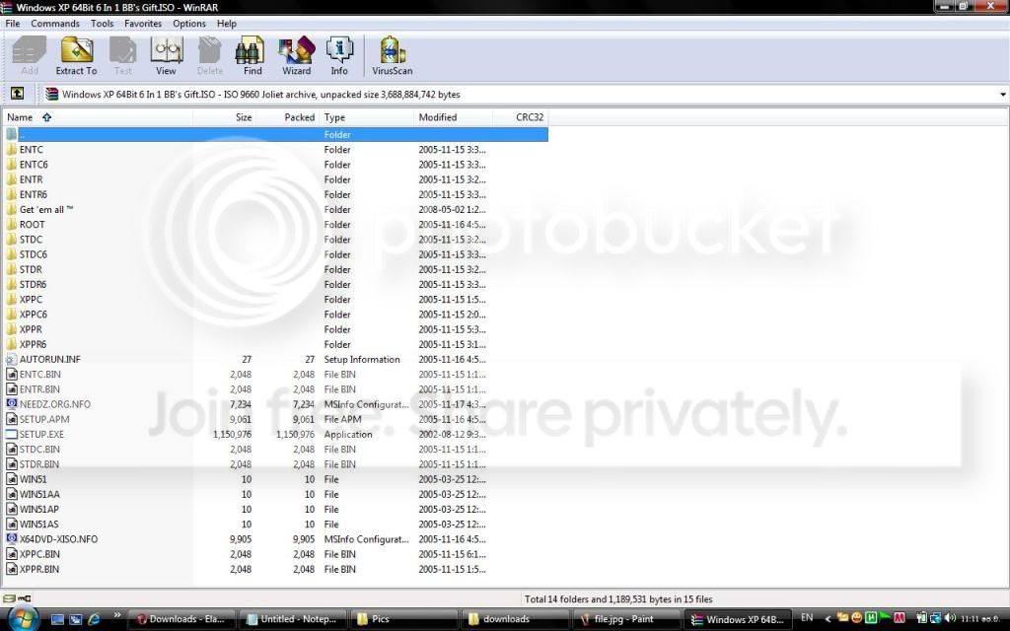This screenshot has height=631, width=1010.
Task: Sort by Modified column header
Action: [453, 117]
